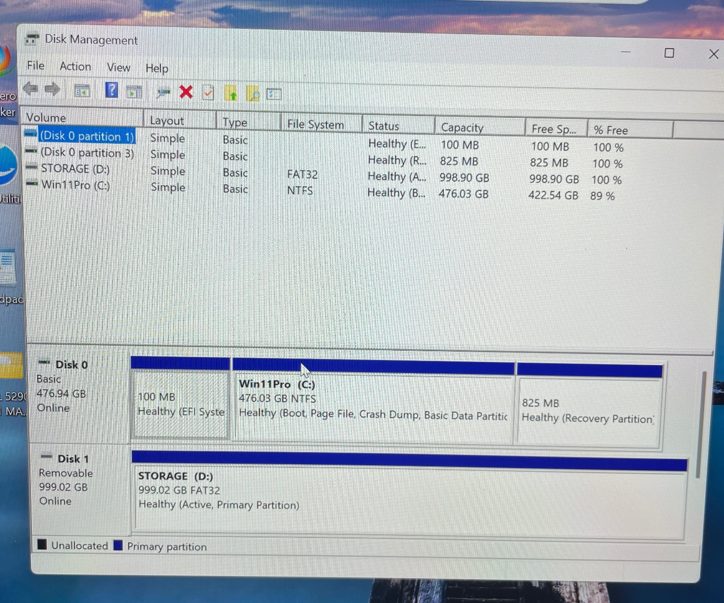Click the FAT32 file system cell
Image resolution: width=724 pixels, height=603 pixels.
coord(302,174)
